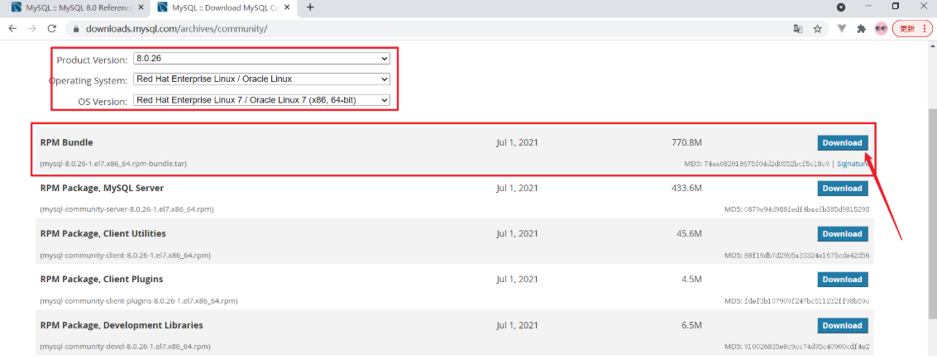This screenshot has height=364, width=937.
Task: Select the 'RPM Bundle' title text
Action: pos(66,143)
